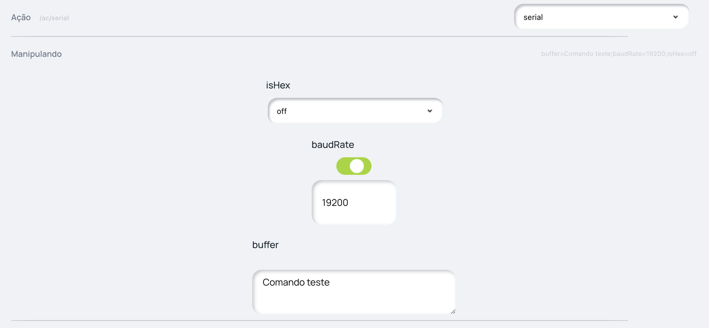Click the buffer field label

pyautogui.click(x=265, y=245)
